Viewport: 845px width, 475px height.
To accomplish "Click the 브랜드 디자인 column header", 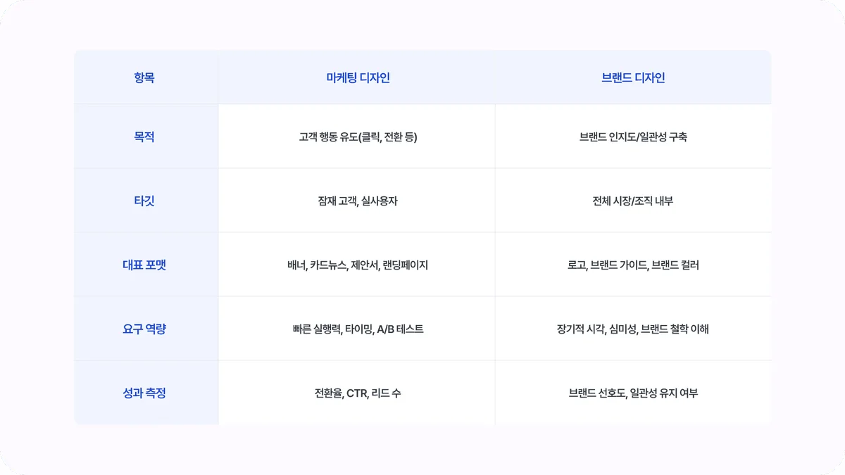I will (x=633, y=78).
